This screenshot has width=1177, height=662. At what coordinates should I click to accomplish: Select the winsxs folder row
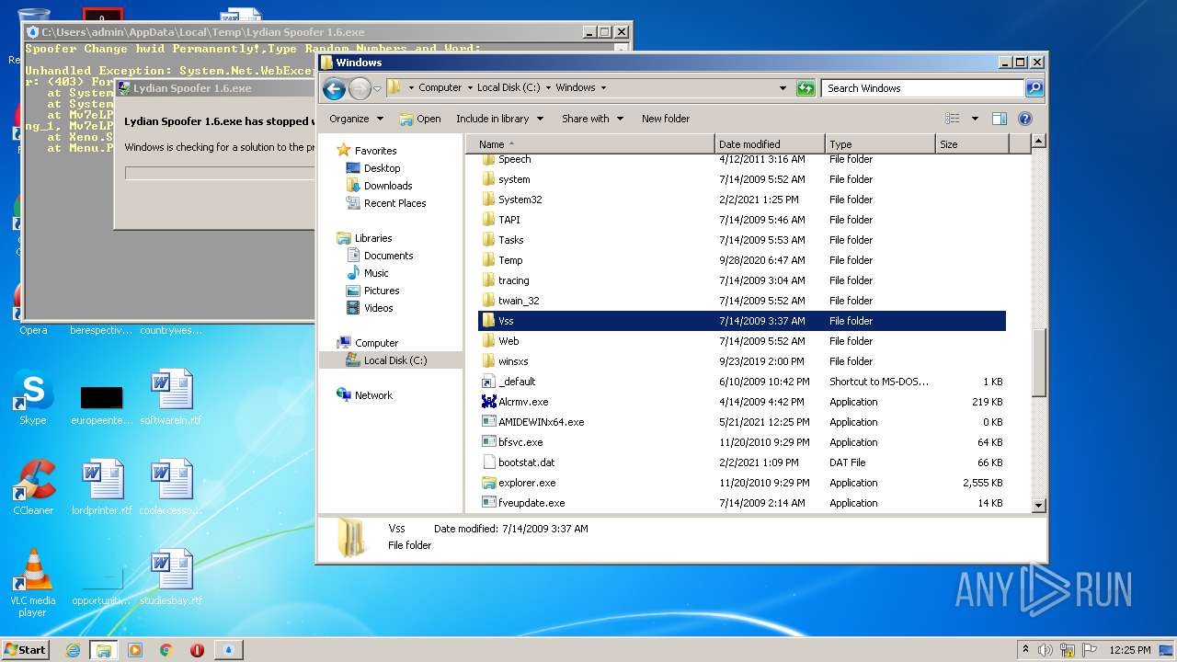[742, 361]
